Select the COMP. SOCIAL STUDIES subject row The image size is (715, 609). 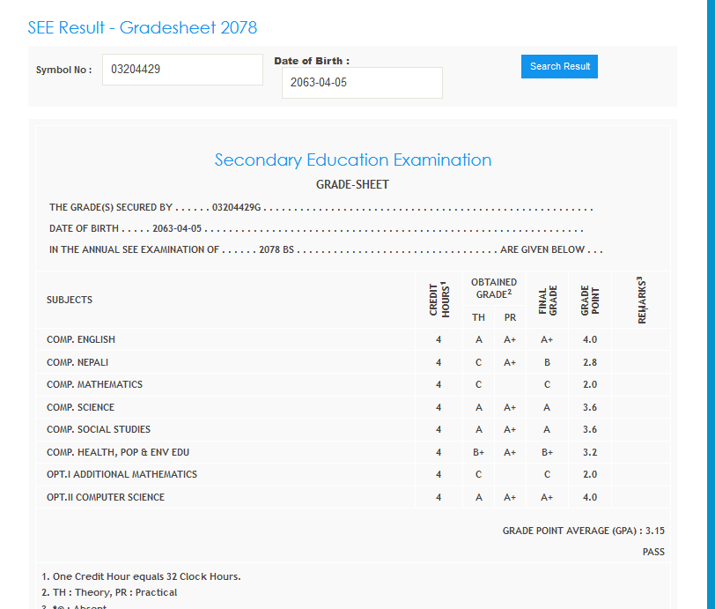point(99,429)
